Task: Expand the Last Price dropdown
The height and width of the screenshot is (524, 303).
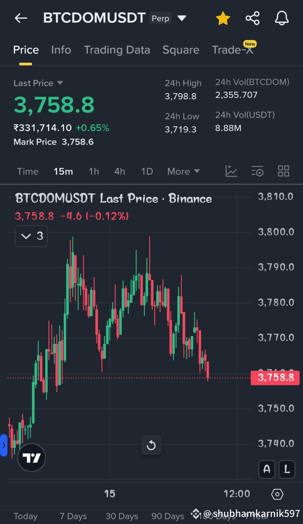Action: click(60, 83)
